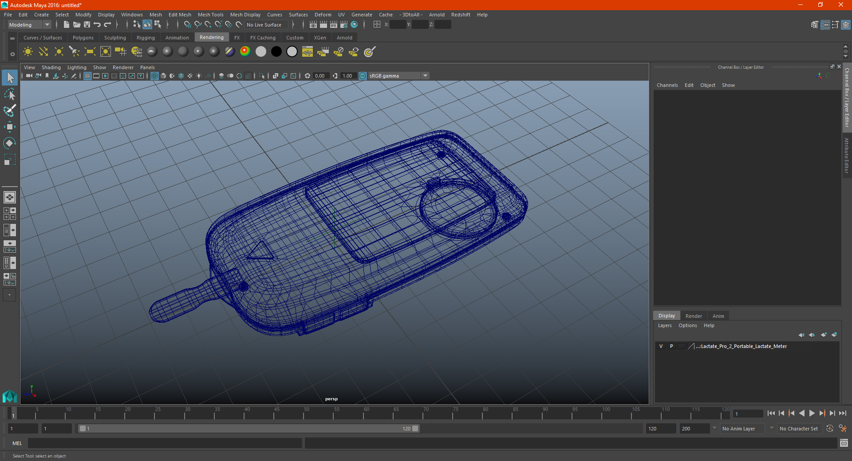Open the Mesh Tools menu
852x461 pixels.
click(210, 15)
